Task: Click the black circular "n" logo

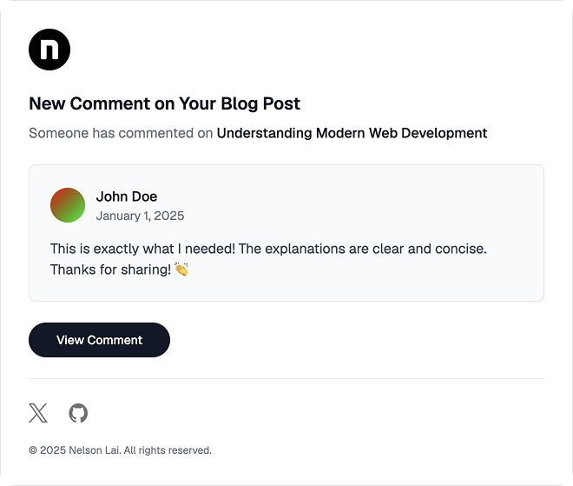Action: [49, 50]
